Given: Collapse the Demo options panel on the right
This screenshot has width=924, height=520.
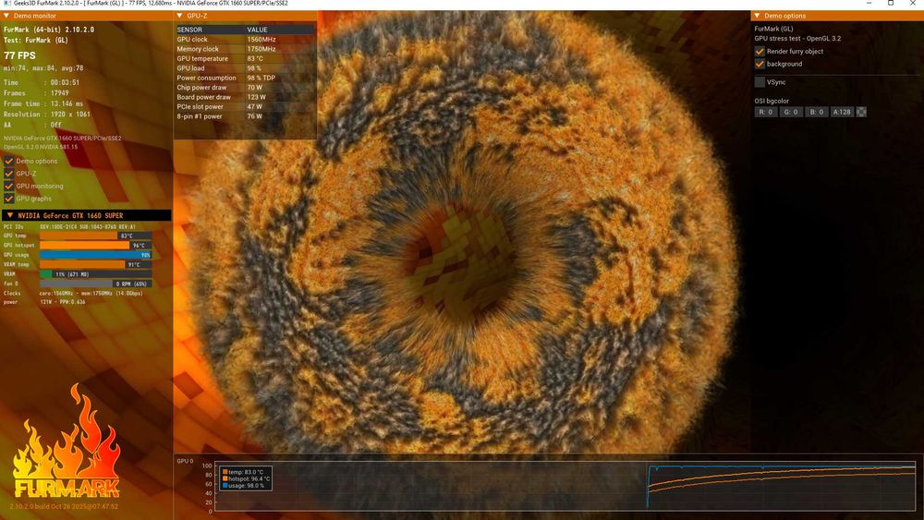Looking at the screenshot, I should (758, 16).
